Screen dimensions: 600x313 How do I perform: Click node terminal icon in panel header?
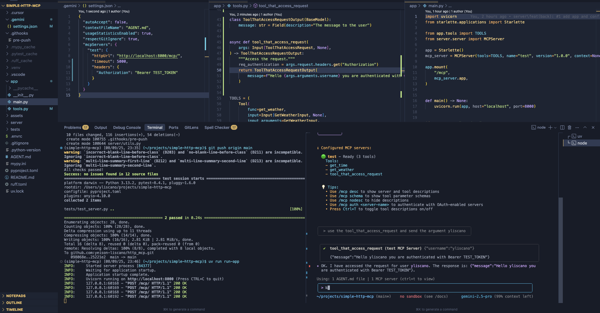click(x=533, y=127)
